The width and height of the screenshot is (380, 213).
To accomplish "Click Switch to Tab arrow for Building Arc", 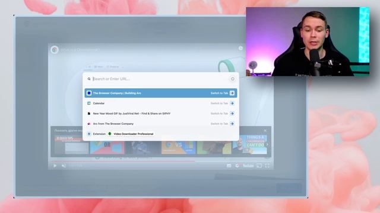I will point(232,93).
